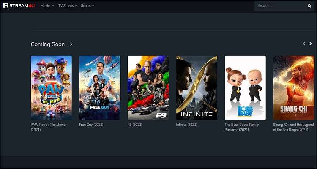
Task: Expand the TV Shows dropdown menu
Action: (x=67, y=5)
